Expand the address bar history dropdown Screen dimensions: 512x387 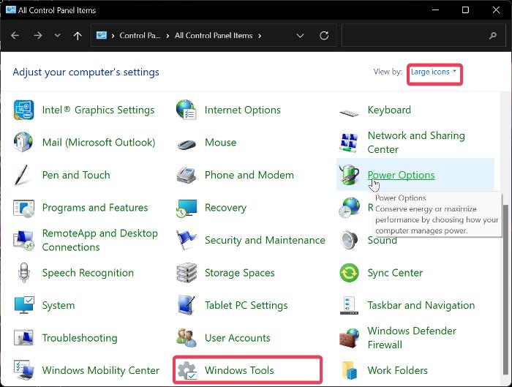tap(300, 36)
